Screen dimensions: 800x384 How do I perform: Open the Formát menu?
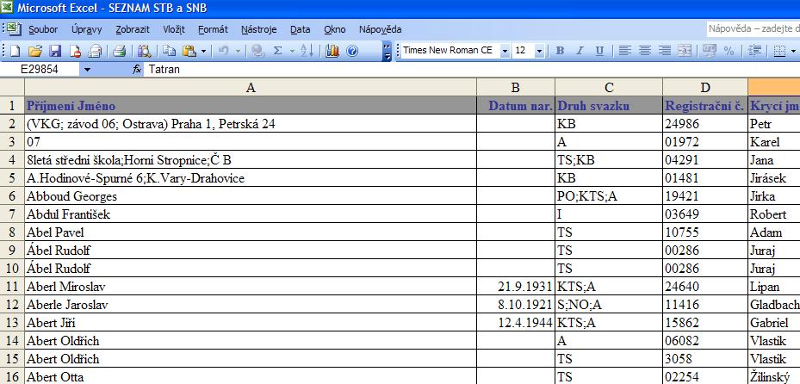coord(213,29)
